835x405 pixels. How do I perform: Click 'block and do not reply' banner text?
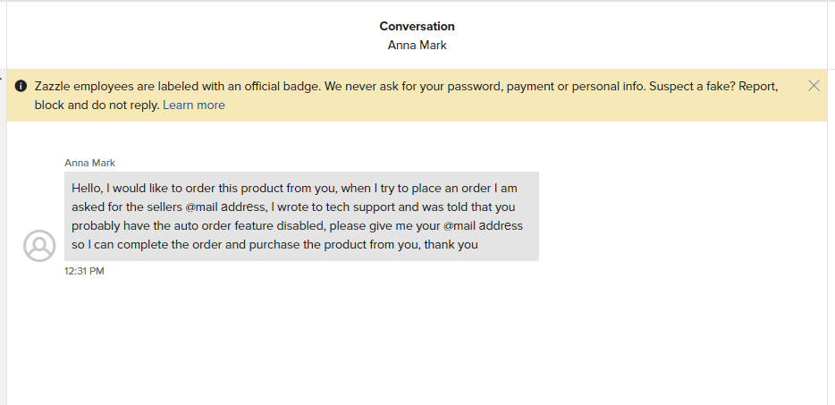tap(97, 105)
